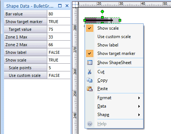Click the Shape Data - BulletGr... title
171x134 pixels.
(x=30, y=6)
